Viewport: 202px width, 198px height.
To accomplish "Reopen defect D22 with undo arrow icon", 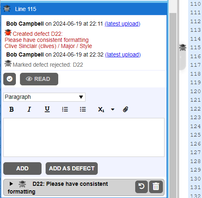I will point(141,187).
